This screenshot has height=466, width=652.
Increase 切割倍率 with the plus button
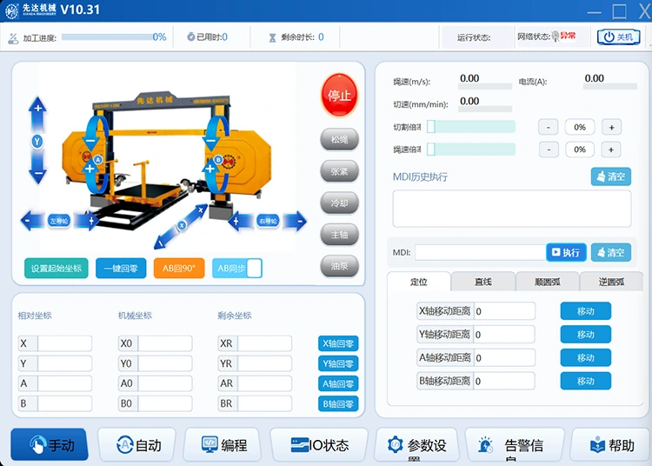coord(611,127)
